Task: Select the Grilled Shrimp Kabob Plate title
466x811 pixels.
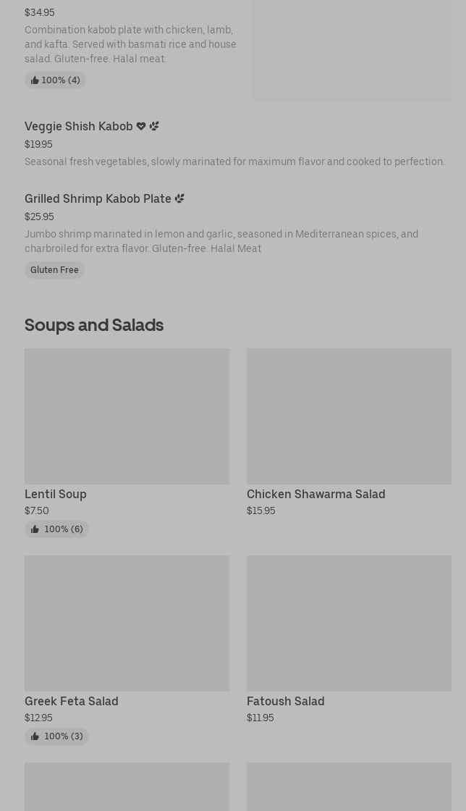Action: point(98,198)
